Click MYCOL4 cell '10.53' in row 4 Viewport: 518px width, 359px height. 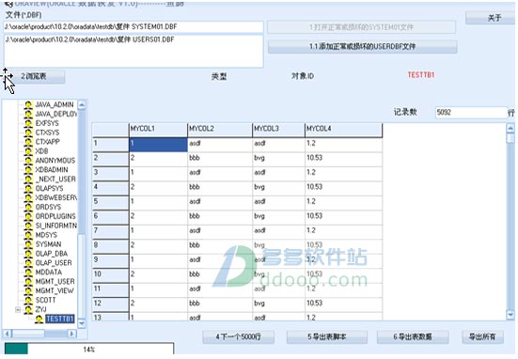tap(343, 187)
